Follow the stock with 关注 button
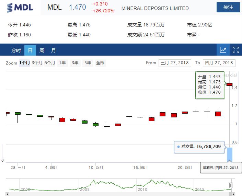This screenshot has width=242, height=196. (x=228, y=7)
